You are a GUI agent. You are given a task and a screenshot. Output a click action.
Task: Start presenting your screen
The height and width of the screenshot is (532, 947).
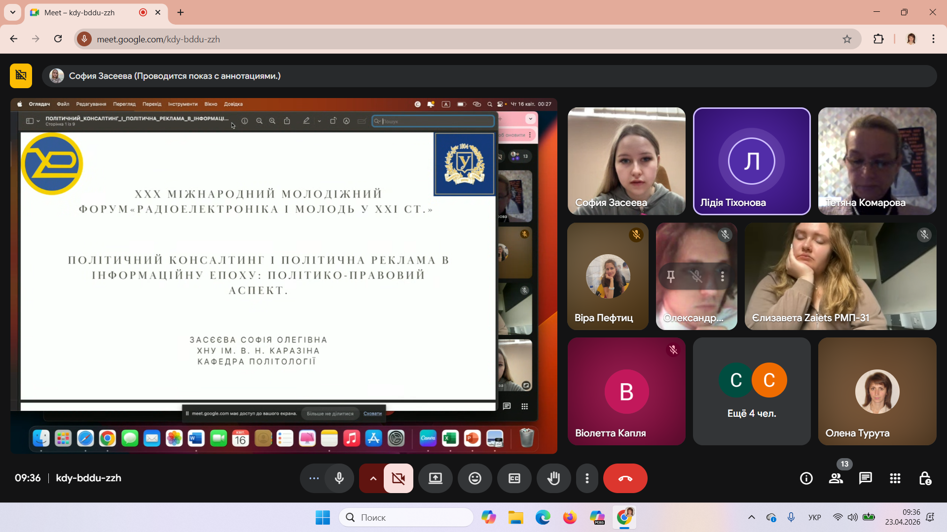(x=436, y=478)
